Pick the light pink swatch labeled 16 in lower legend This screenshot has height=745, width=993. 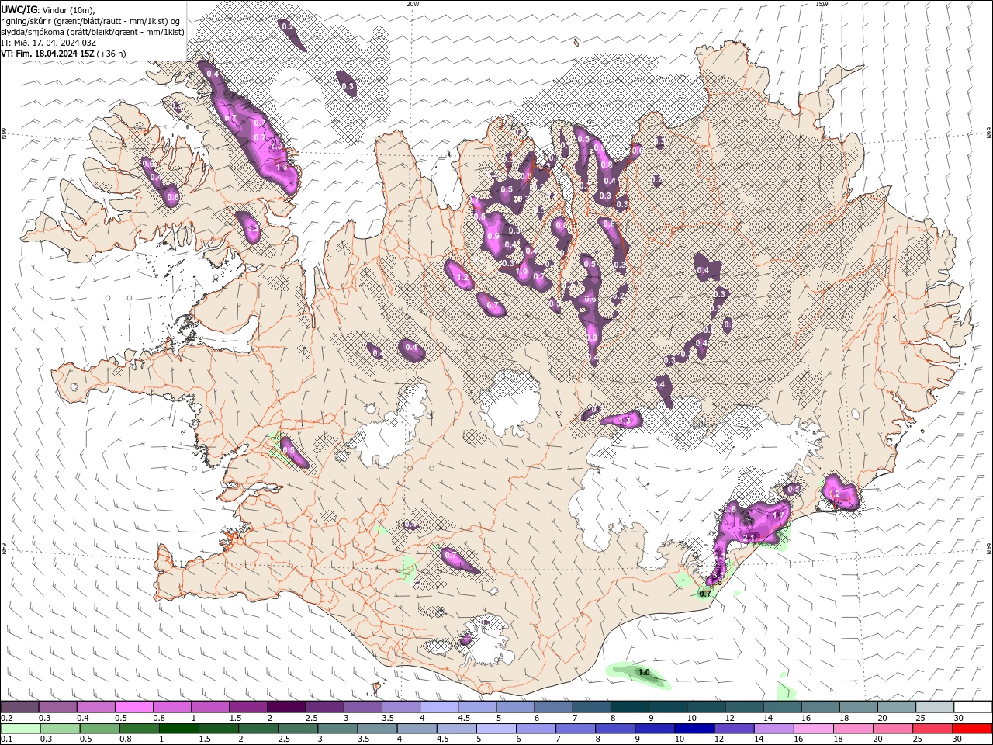pos(812,729)
